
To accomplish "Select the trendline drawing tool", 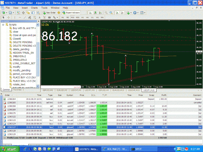I will point(25,17).
